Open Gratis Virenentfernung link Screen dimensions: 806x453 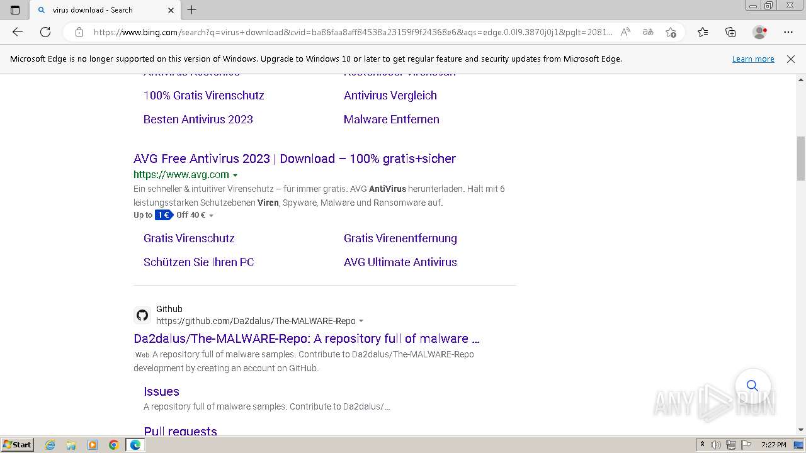point(400,238)
